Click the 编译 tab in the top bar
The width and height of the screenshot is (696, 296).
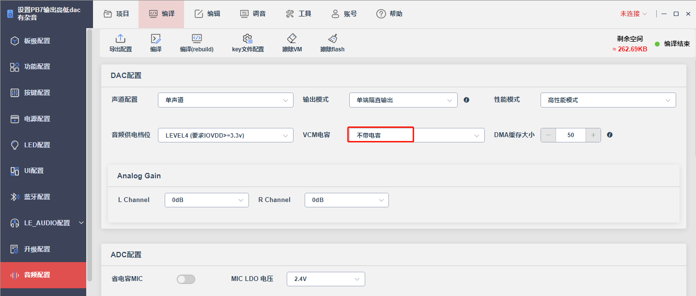click(161, 14)
